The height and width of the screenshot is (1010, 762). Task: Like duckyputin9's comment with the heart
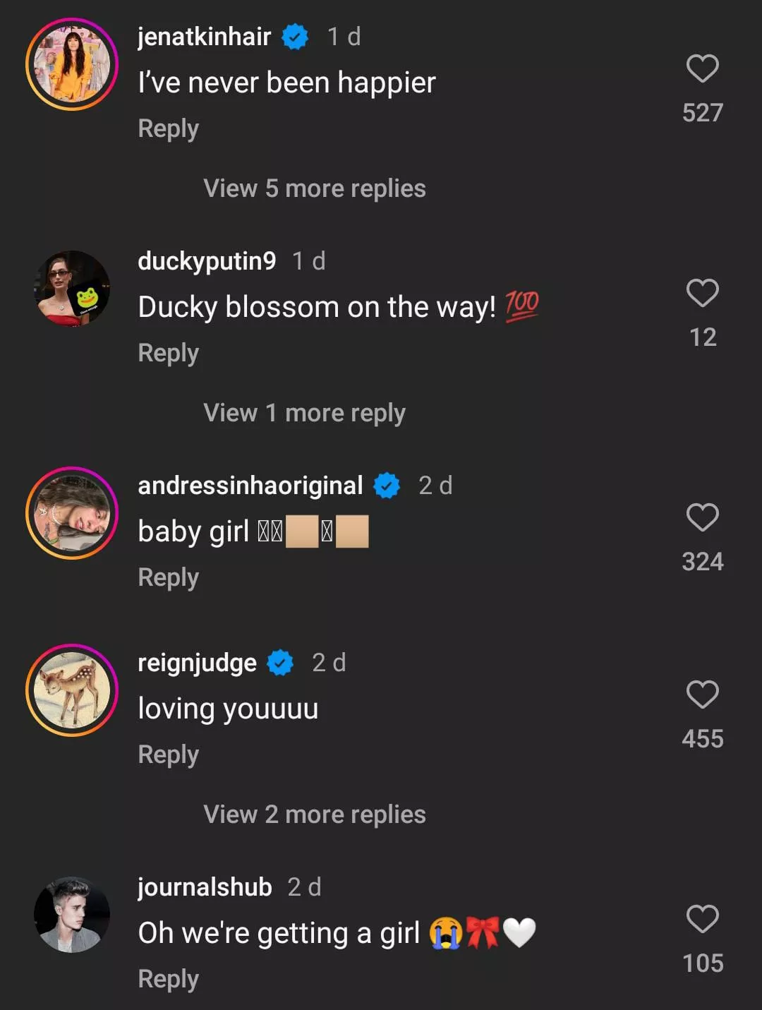click(x=702, y=294)
